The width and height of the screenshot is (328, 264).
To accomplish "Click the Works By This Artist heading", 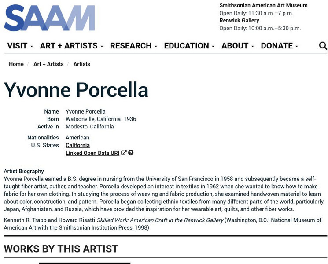I will pos(61,249).
